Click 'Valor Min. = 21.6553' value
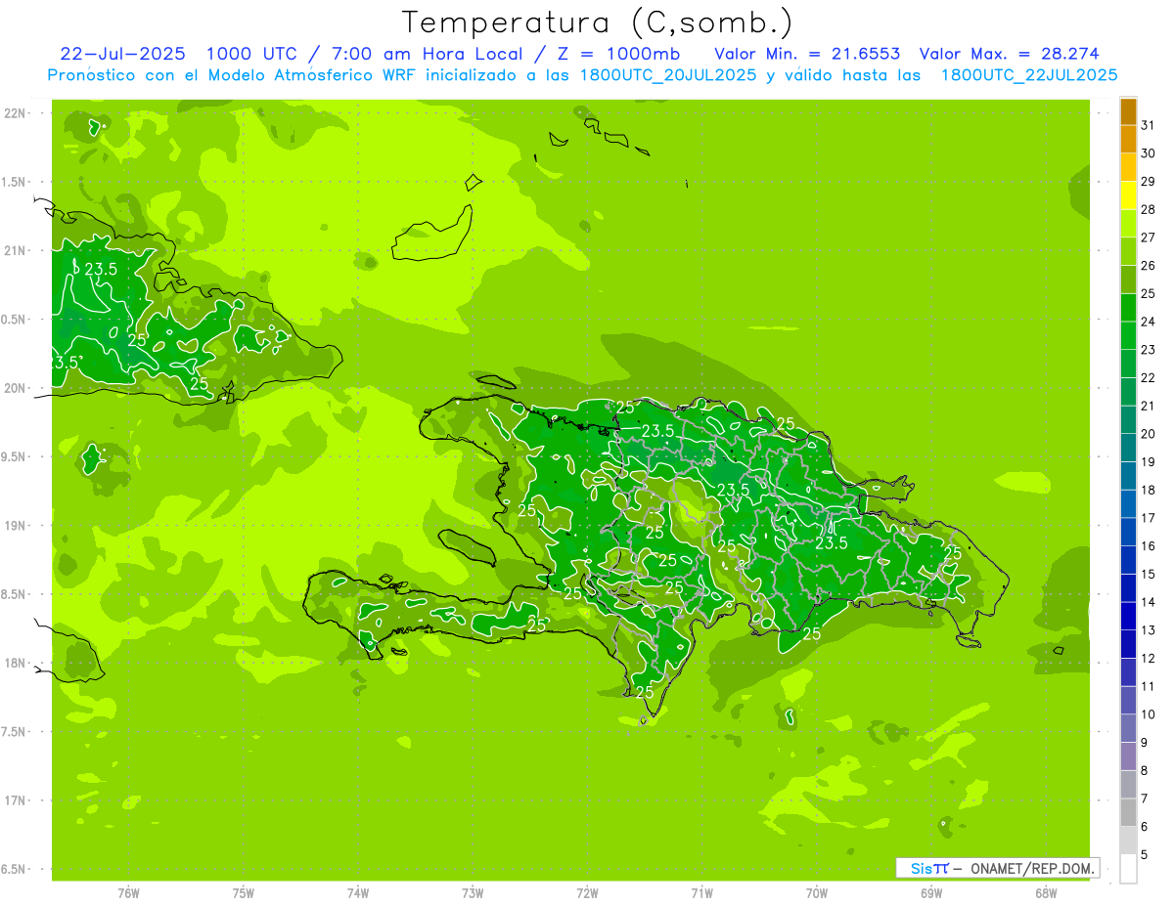Viewport: 1174px width, 906px height. pos(807,54)
